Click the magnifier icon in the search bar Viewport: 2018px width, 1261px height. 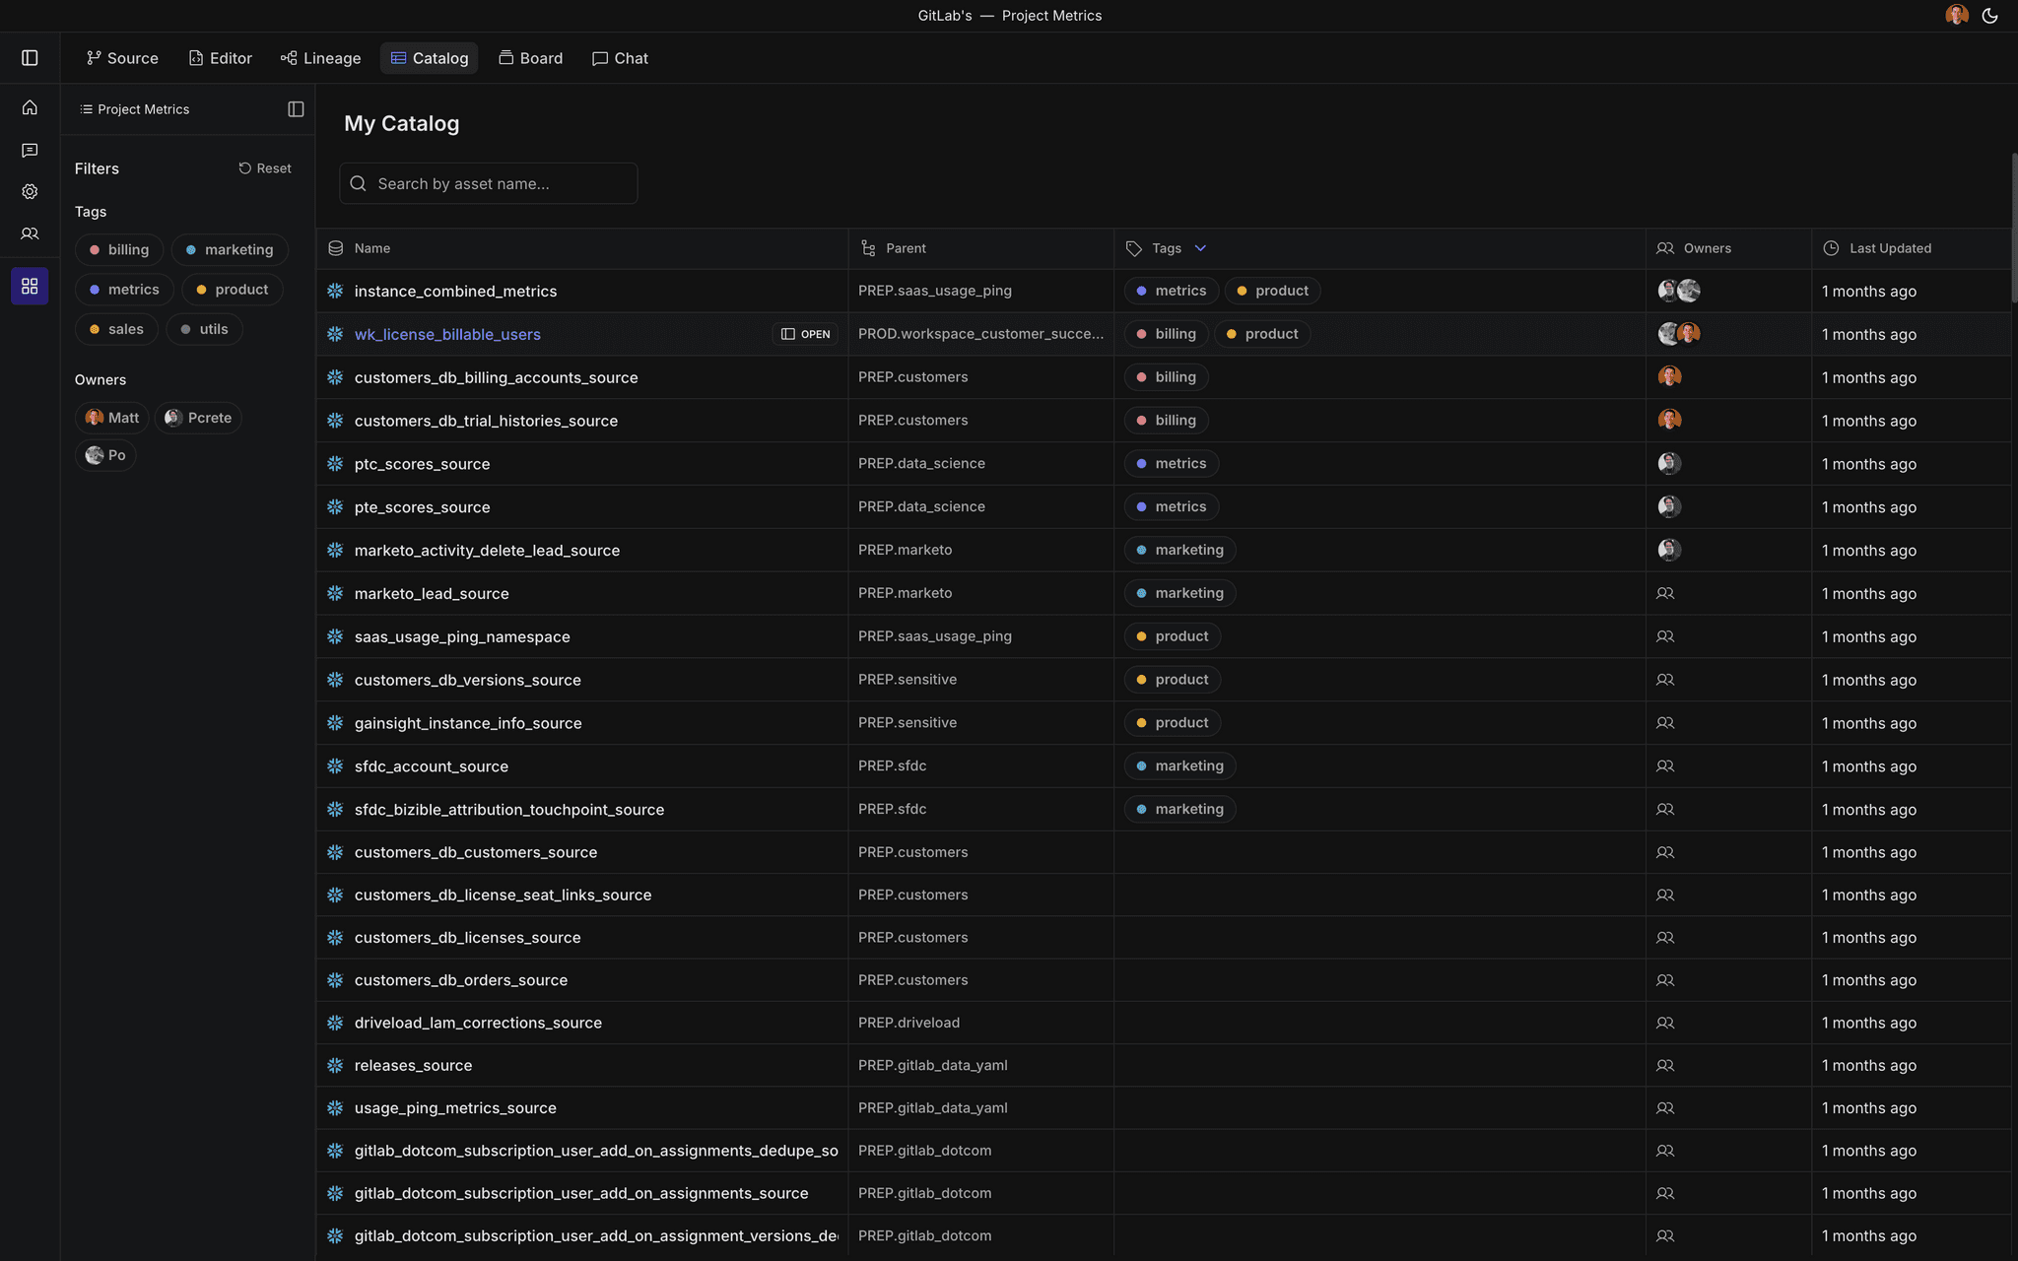click(x=359, y=183)
